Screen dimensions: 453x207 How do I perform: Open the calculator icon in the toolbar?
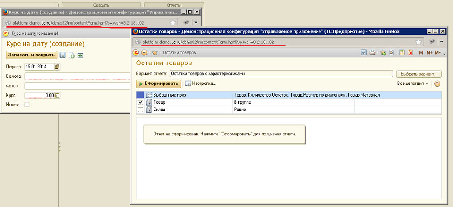(x=402, y=53)
